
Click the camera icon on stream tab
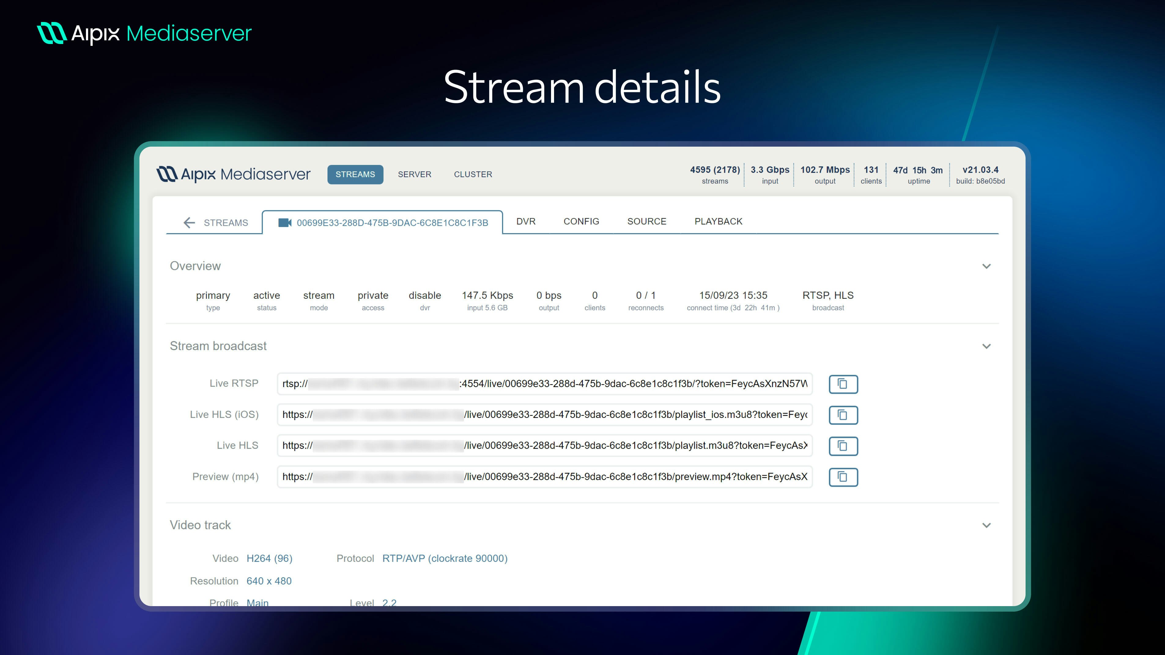pos(284,223)
